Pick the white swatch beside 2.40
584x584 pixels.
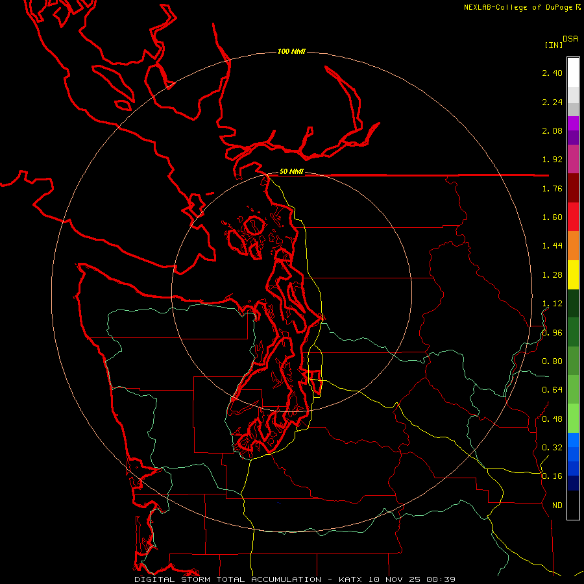[573, 73]
